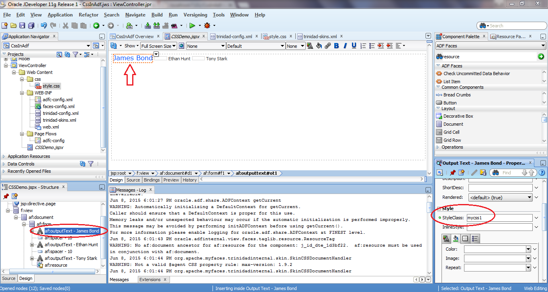Image resolution: width=548 pixels, height=292 pixels.
Task: Click the Debug ladybug icon
Action: (x=207, y=26)
